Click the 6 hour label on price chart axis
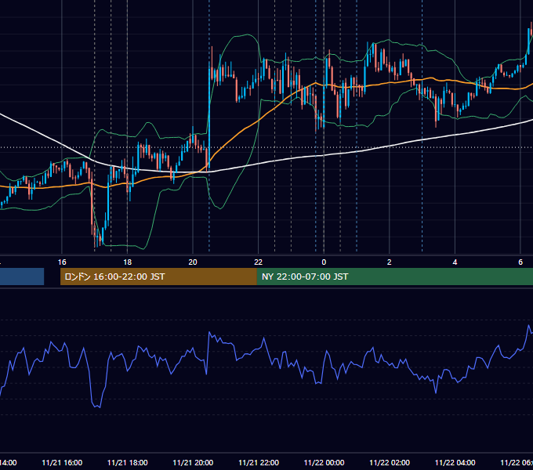The width and height of the screenshot is (533, 470). coord(520,262)
